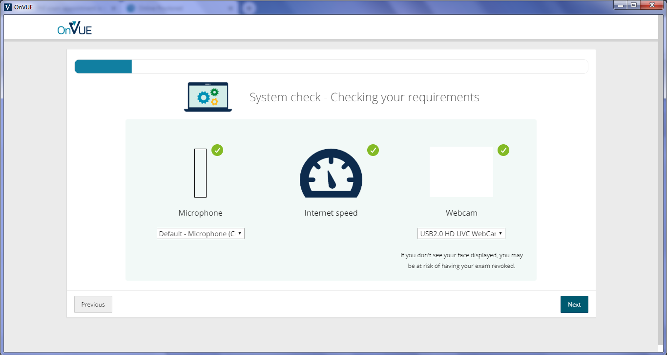Click the System check heading text
This screenshot has width=667, height=355.
(364, 97)
